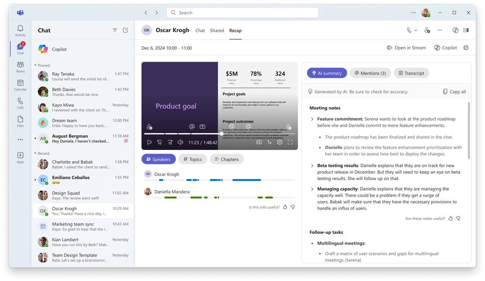Open the Calendar app in sidebar
The width and height of the screenshot is (485, 281).
pos(20,85)
